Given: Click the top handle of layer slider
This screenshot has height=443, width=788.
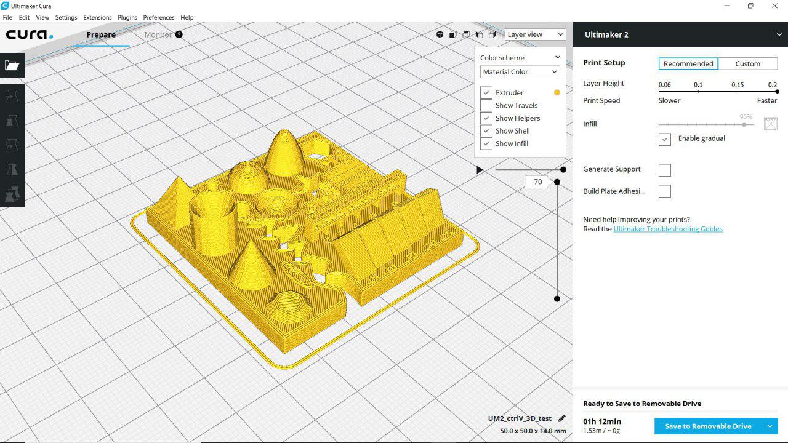Looking at the screenshot, I should (x=557, y=182).
